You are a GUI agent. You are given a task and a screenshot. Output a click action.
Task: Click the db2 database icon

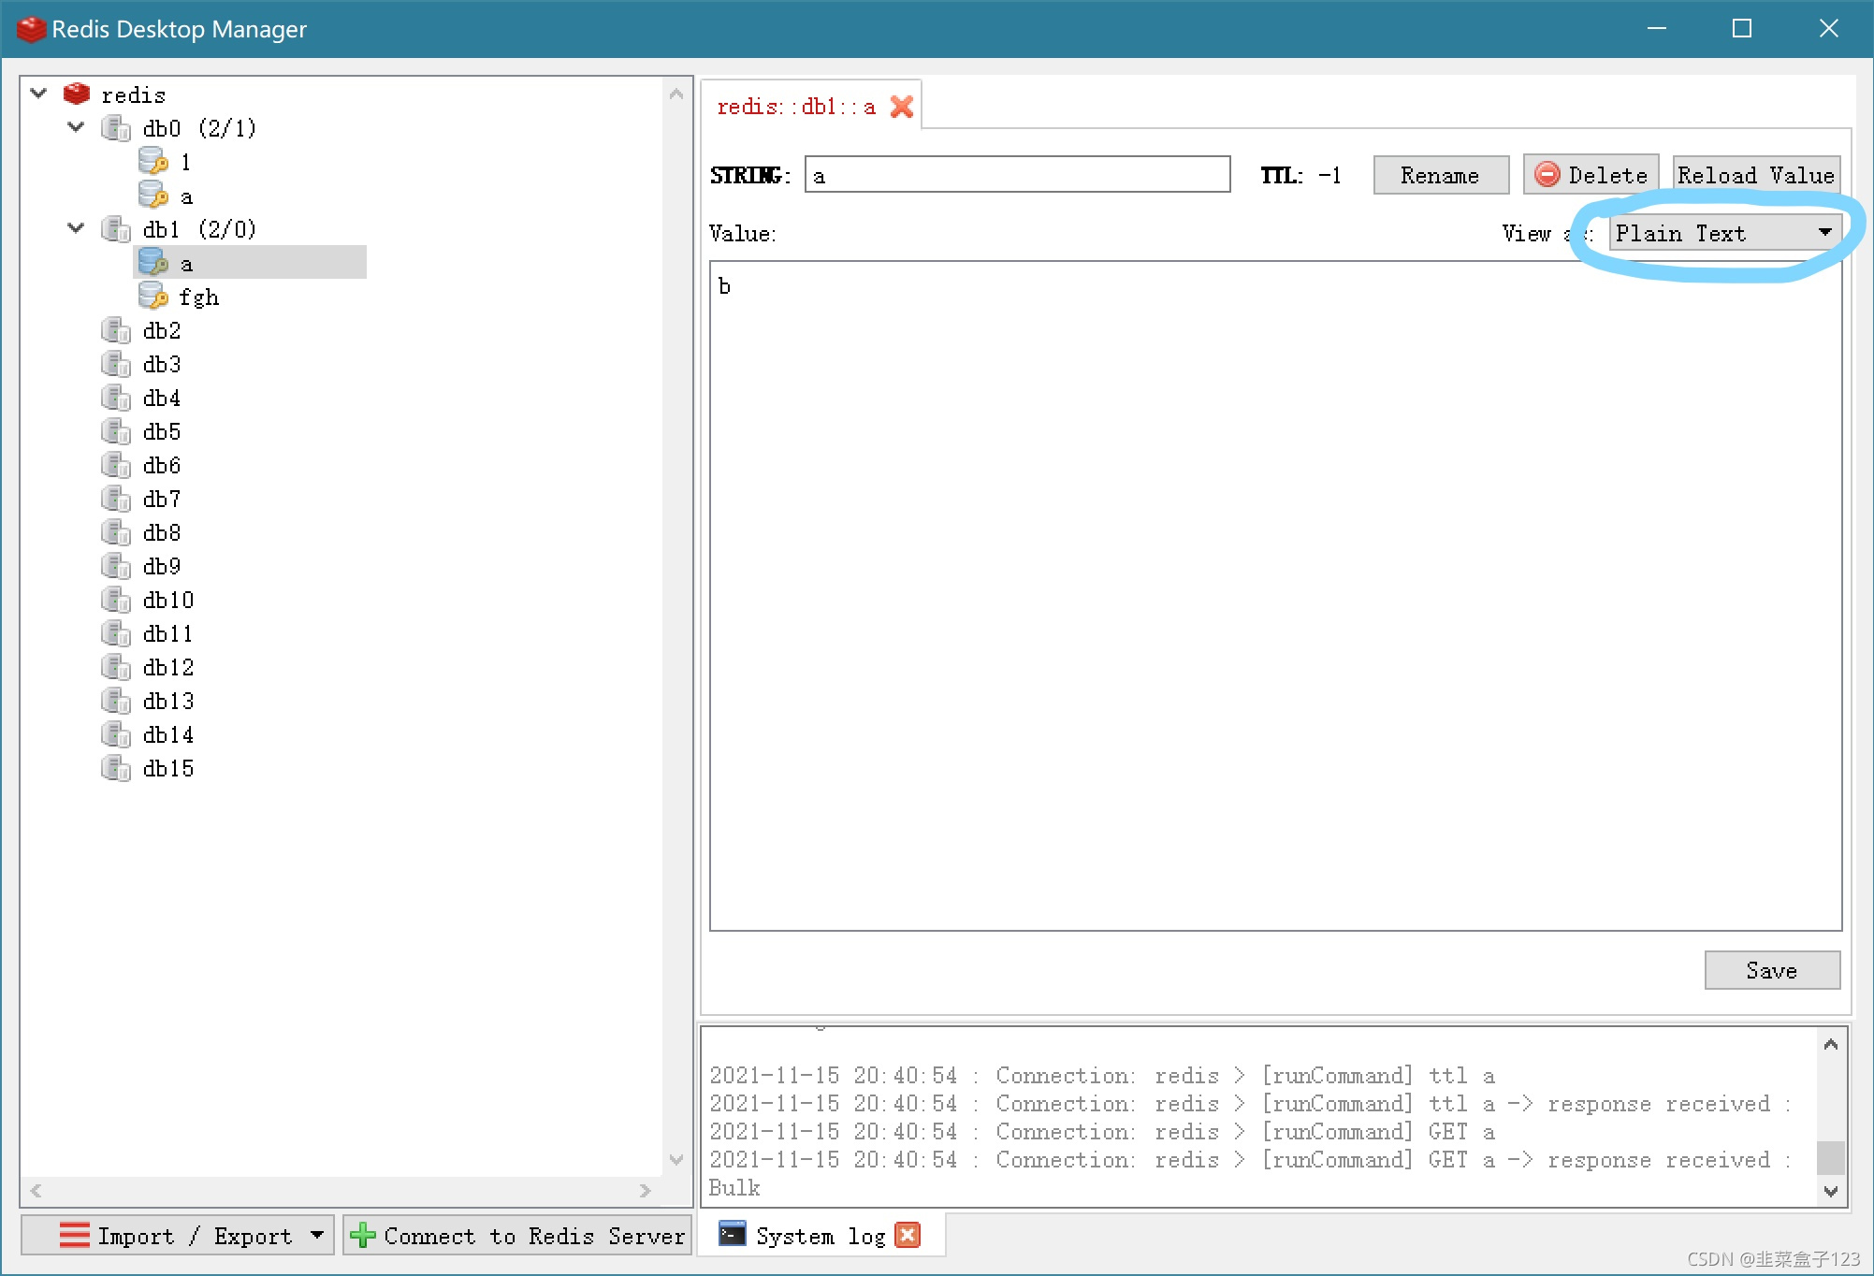coord(115,330)
